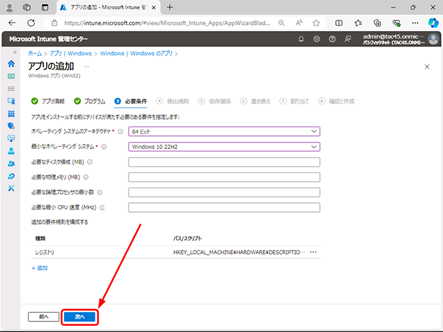Expand the sidebar with double chevron
Viewport: 443px width, 332px height.
15,52
